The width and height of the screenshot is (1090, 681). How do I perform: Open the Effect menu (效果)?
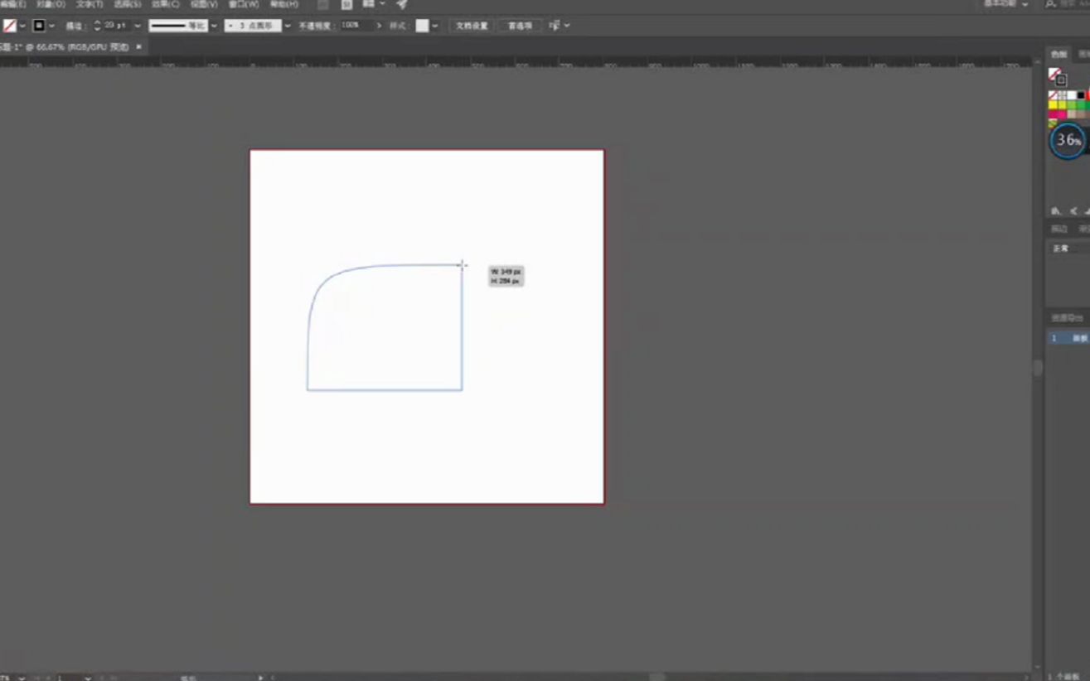tap(165, 4)
